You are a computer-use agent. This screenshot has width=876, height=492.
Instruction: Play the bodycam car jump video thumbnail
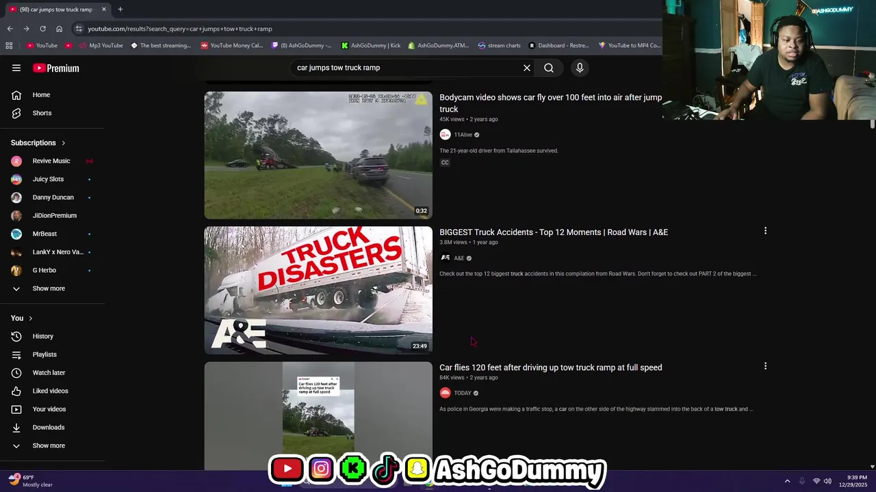(318, 155)
